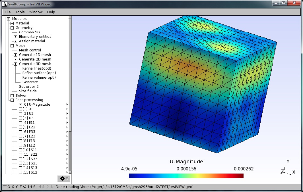
Task: Enable the [4] E11 view checkbox
Action: (20, 123)
